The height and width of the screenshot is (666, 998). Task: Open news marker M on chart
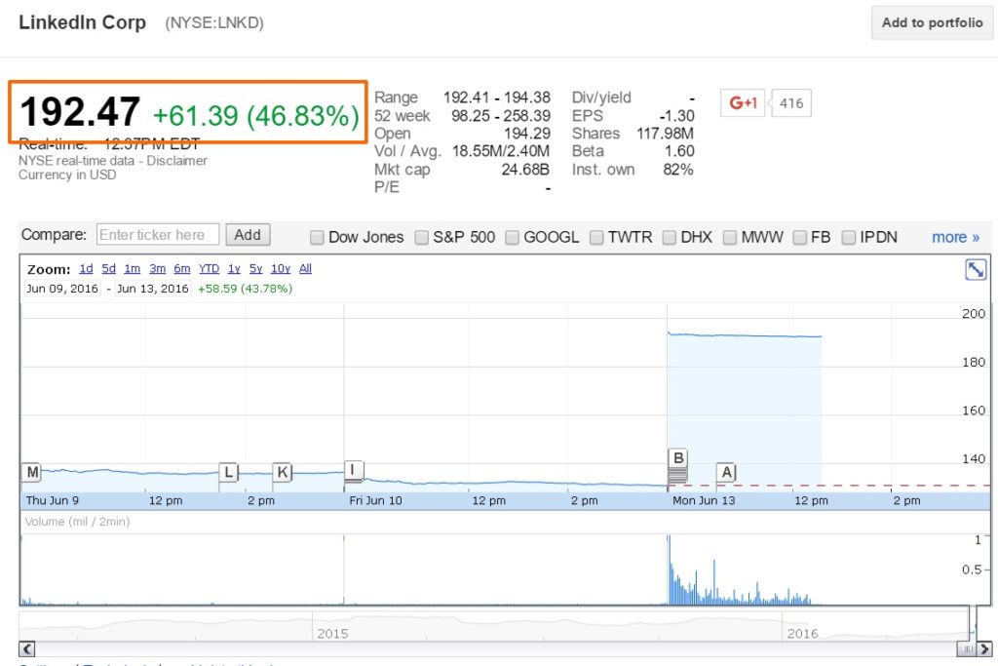[32, 472]
